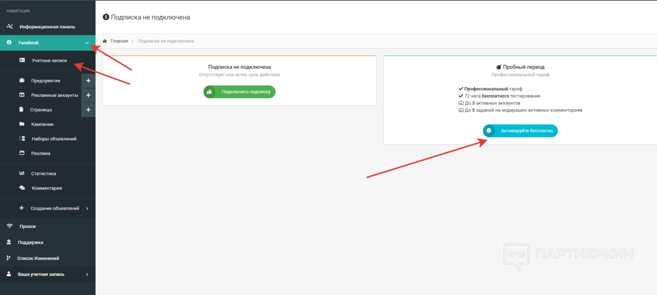The height and width of the screenshot is (295, 657).
Task: Open Кампании menu item
Action: tap(48, 124)
